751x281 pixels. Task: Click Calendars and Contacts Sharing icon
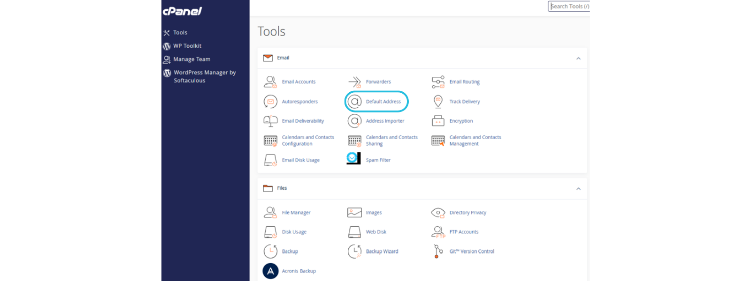354,140
